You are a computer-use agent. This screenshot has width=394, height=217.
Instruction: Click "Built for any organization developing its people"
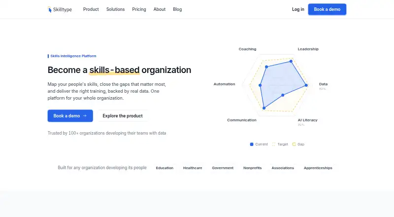tap(102, 168)
